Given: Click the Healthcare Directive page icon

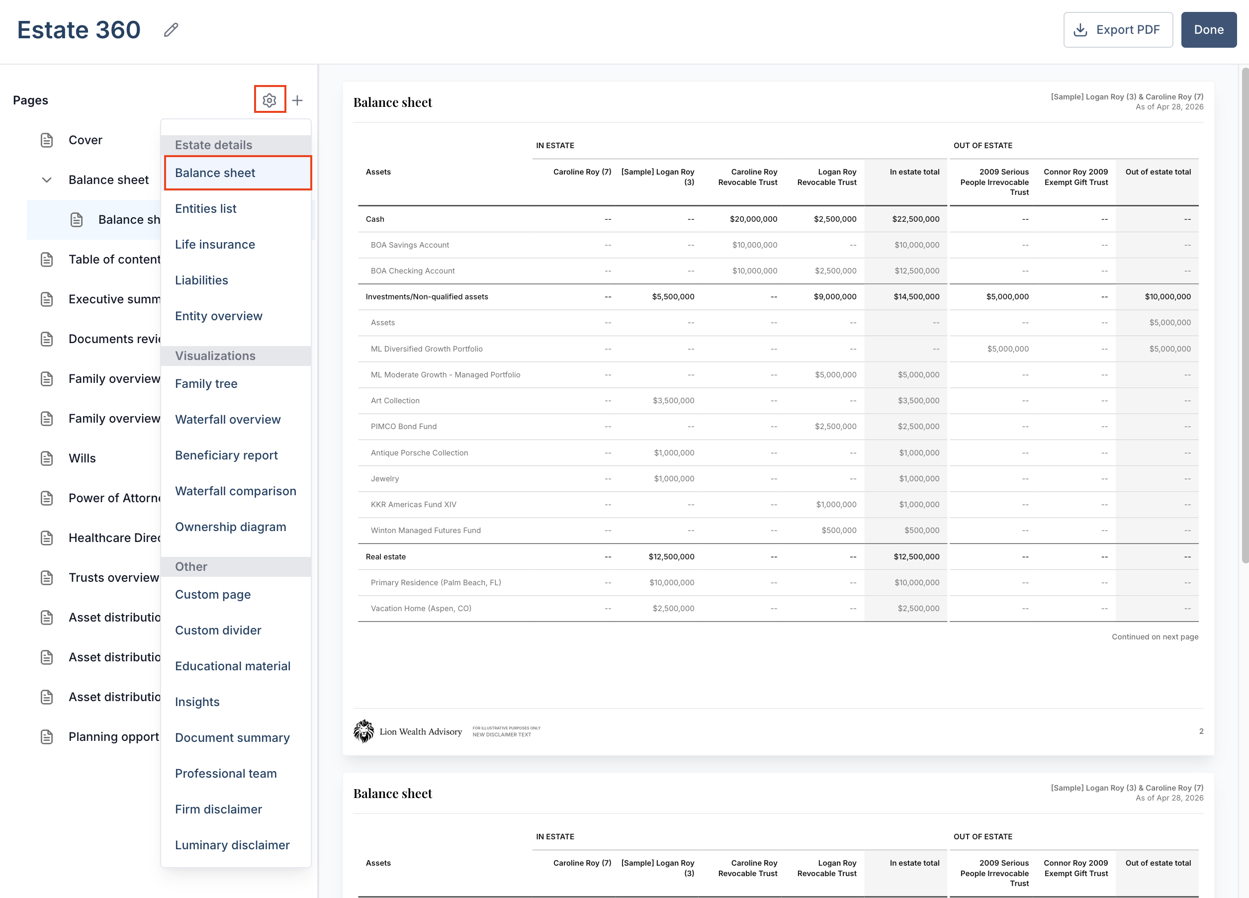Looking at the screenshot, I should (47, 538).
